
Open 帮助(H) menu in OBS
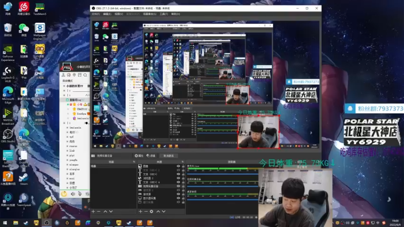pyautogui.click(x=175, y=14)
